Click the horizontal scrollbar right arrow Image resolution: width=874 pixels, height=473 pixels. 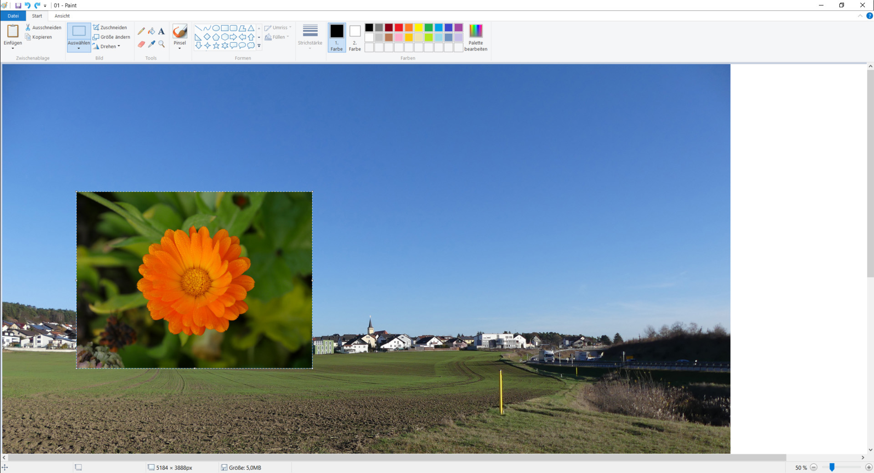[x=863, y=458]
